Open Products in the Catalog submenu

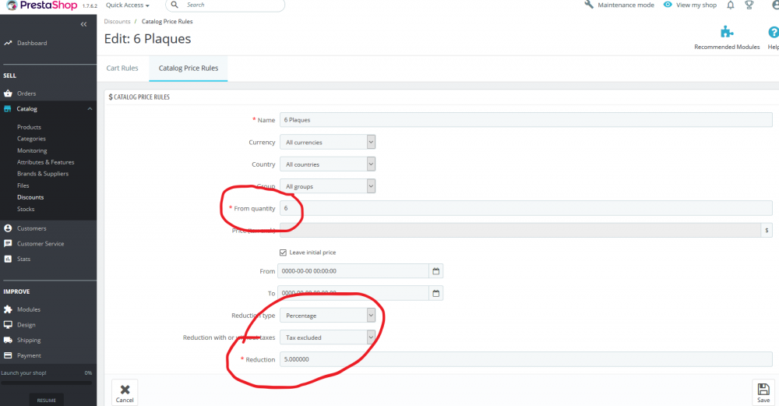point(29,127)
